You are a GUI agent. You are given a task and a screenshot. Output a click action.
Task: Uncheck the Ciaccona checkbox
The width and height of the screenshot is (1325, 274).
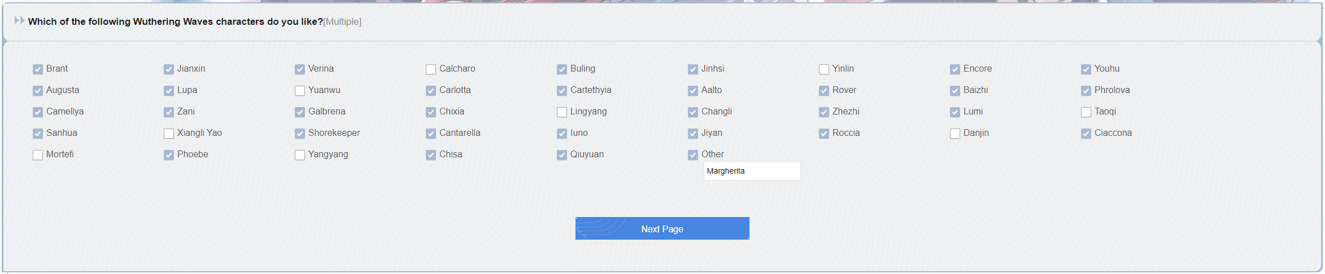click(x=1086, y=134)
